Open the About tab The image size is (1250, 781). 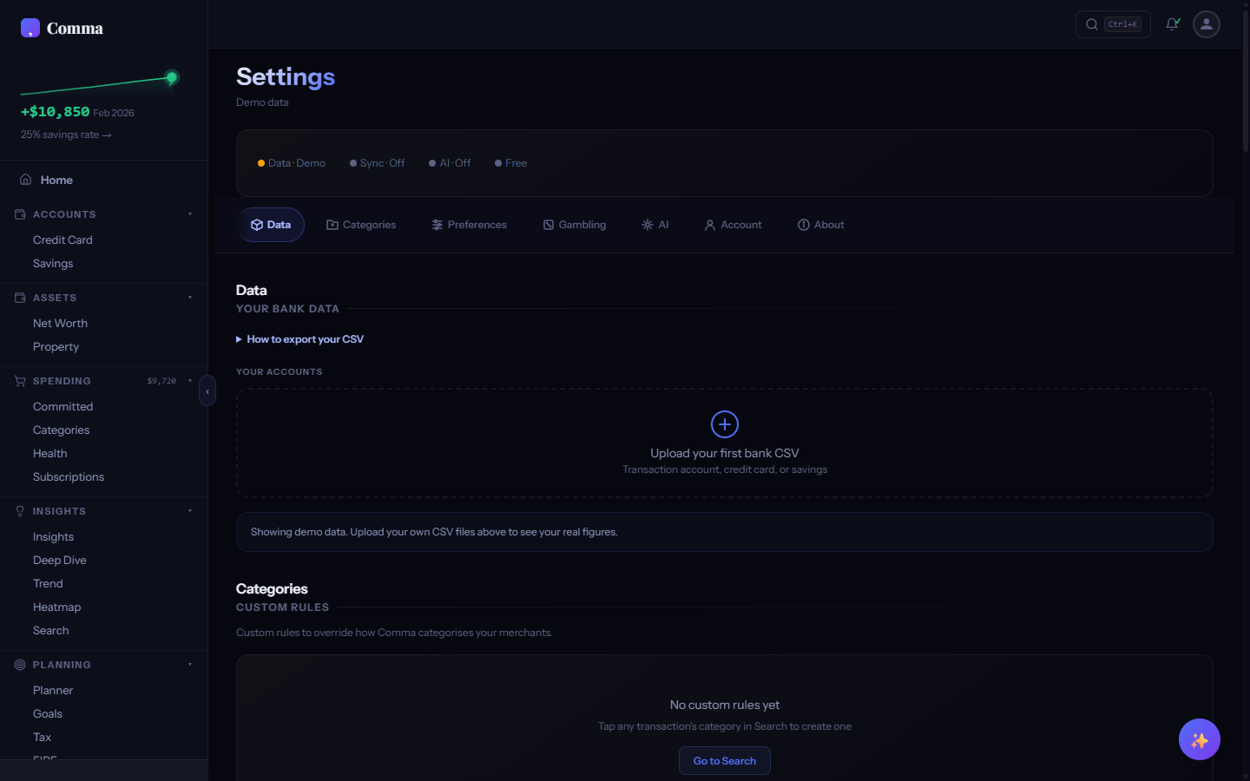click(x=820, y=225)
